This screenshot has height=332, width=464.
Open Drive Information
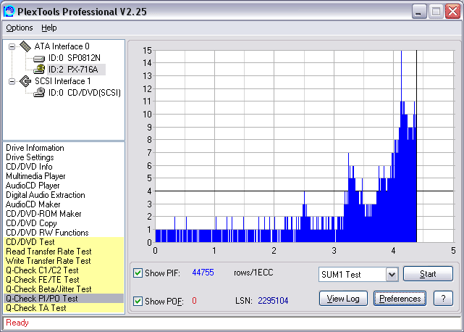(35, 148)
